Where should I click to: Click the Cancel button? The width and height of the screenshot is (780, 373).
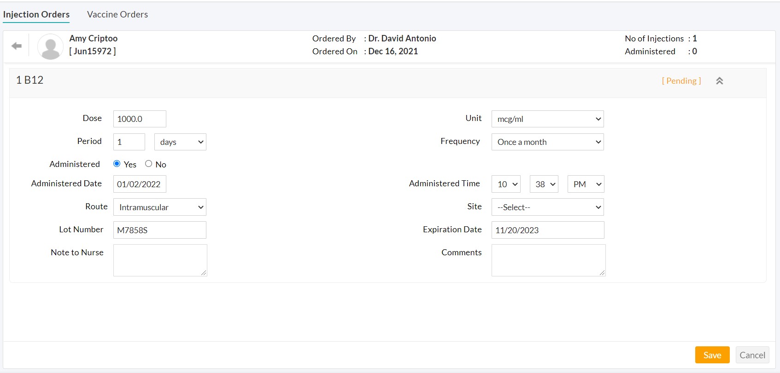[x=752, y=355]
